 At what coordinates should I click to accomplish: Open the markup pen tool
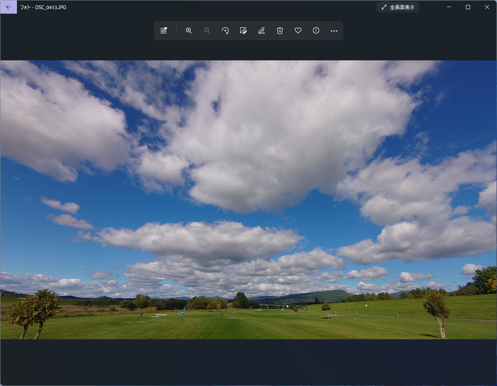[262, 31]
